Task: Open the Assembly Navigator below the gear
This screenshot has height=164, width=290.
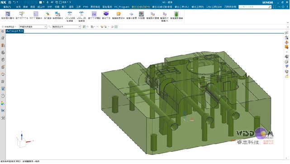Action: click(3, 38)
